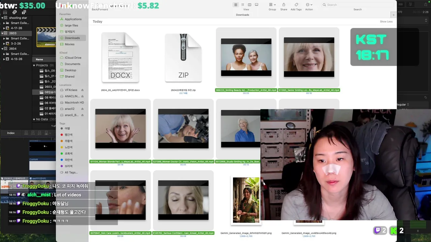Image resolution: width=431 pixels, height=242 pixels.
Task: Expand Smart Collections under shooting star
Action: point(4,23)
